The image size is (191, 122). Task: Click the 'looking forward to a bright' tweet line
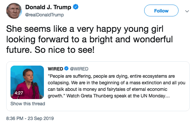[59, 40]
